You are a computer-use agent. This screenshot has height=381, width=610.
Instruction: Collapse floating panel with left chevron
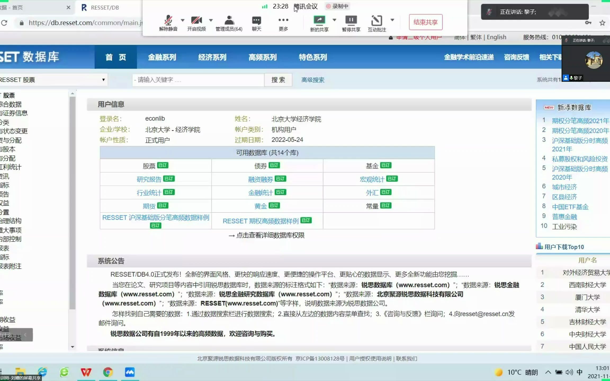coord(25,334)
